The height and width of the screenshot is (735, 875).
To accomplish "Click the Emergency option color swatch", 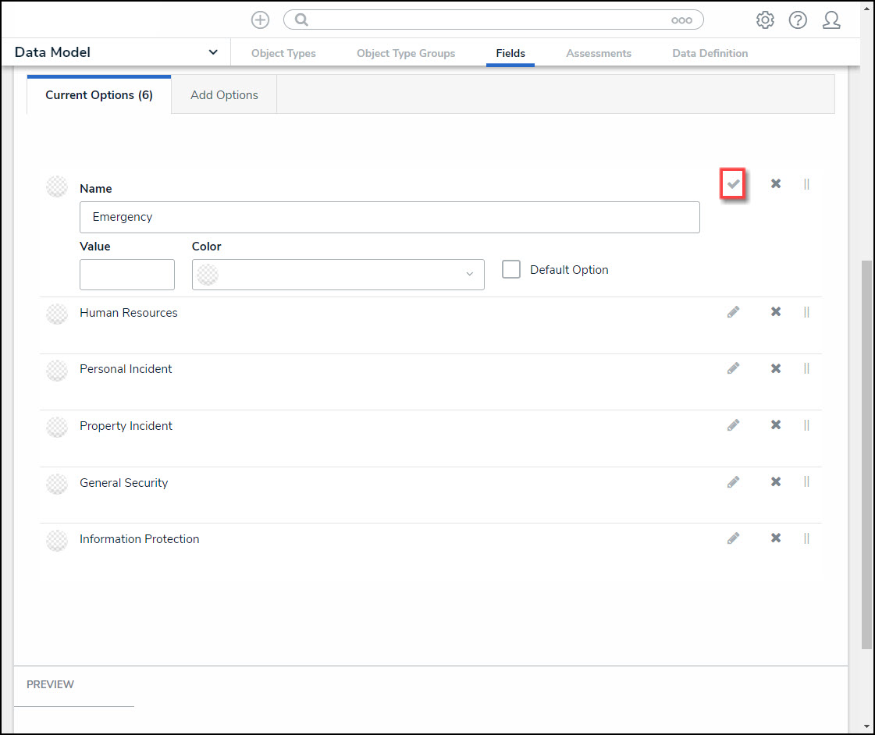I will (x=57, y=186).
